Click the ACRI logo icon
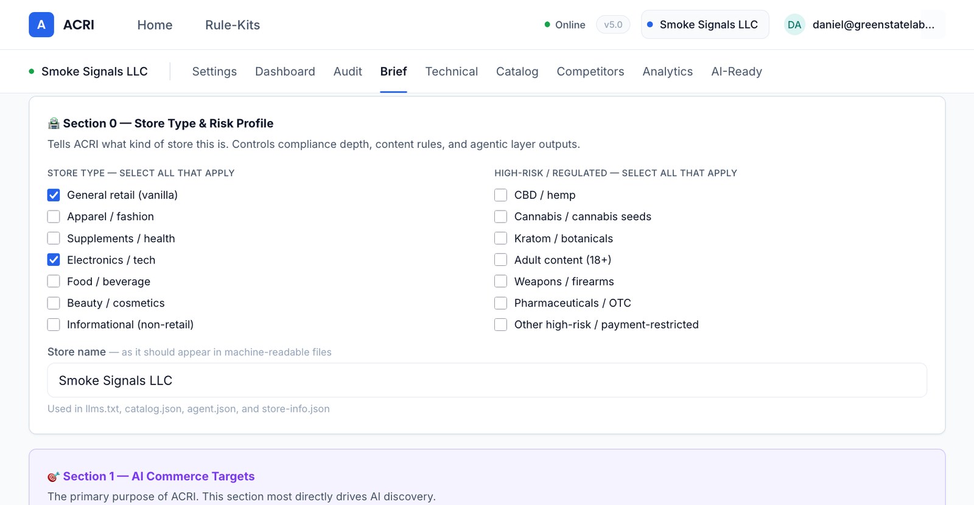974x505 pixels. coord(41,25)
